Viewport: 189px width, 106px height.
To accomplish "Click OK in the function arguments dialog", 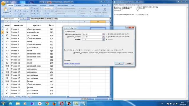I will pos(119,64).
